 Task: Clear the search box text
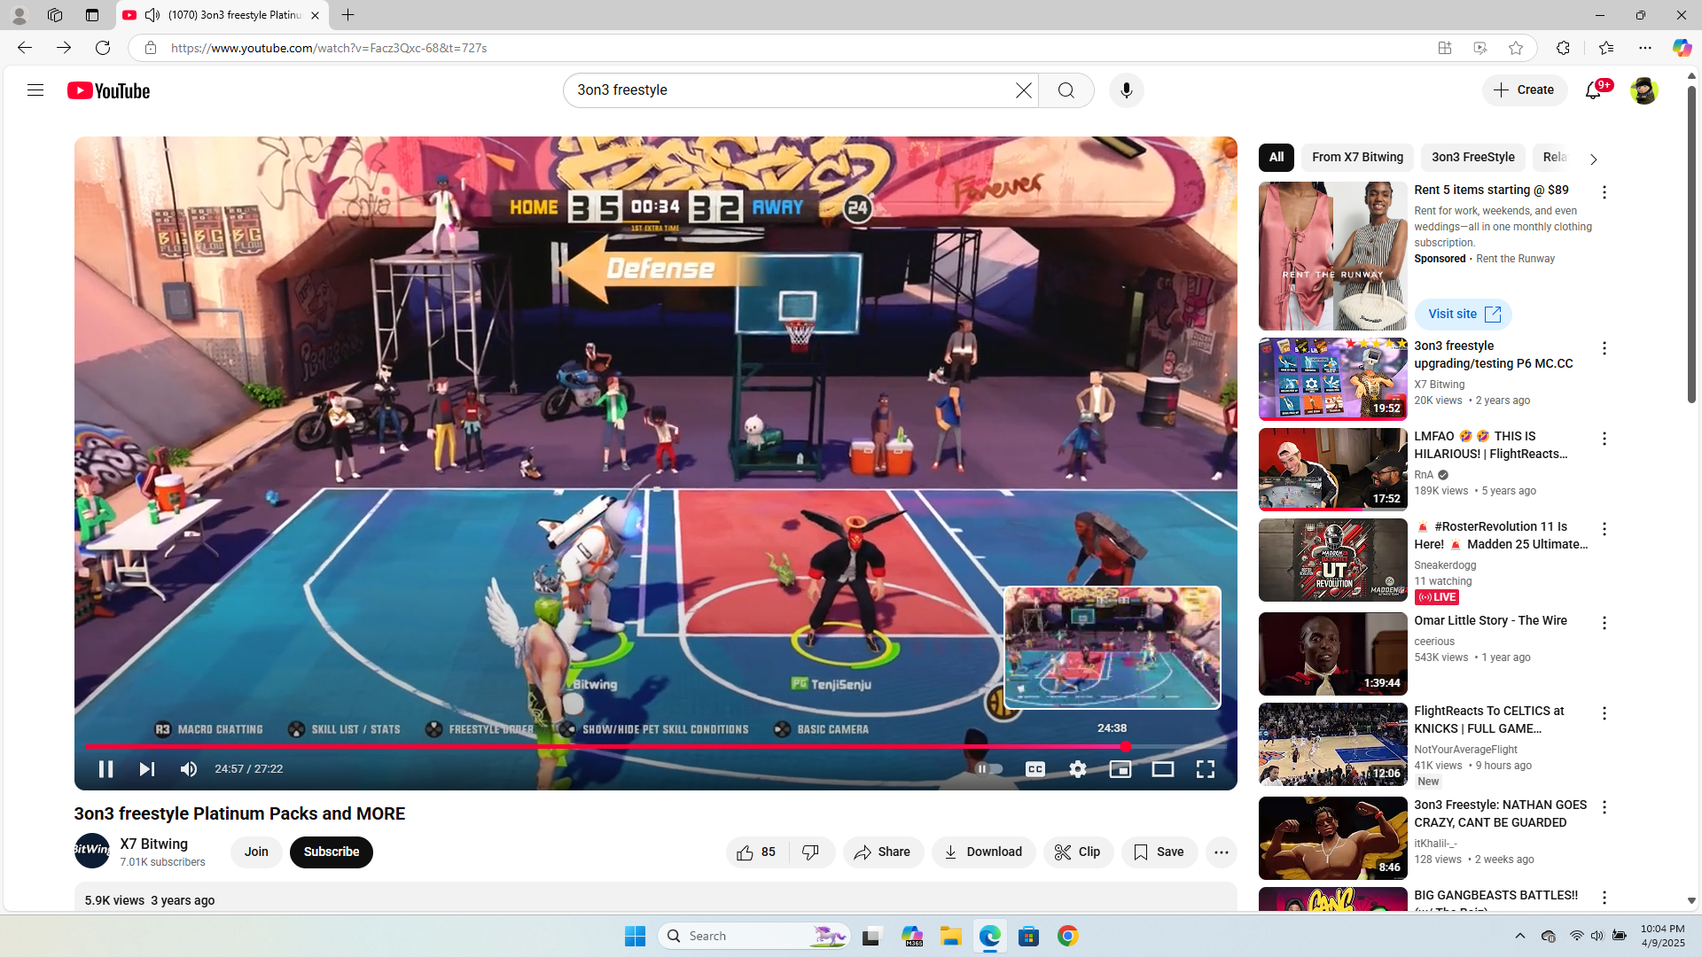(1023, 90)
